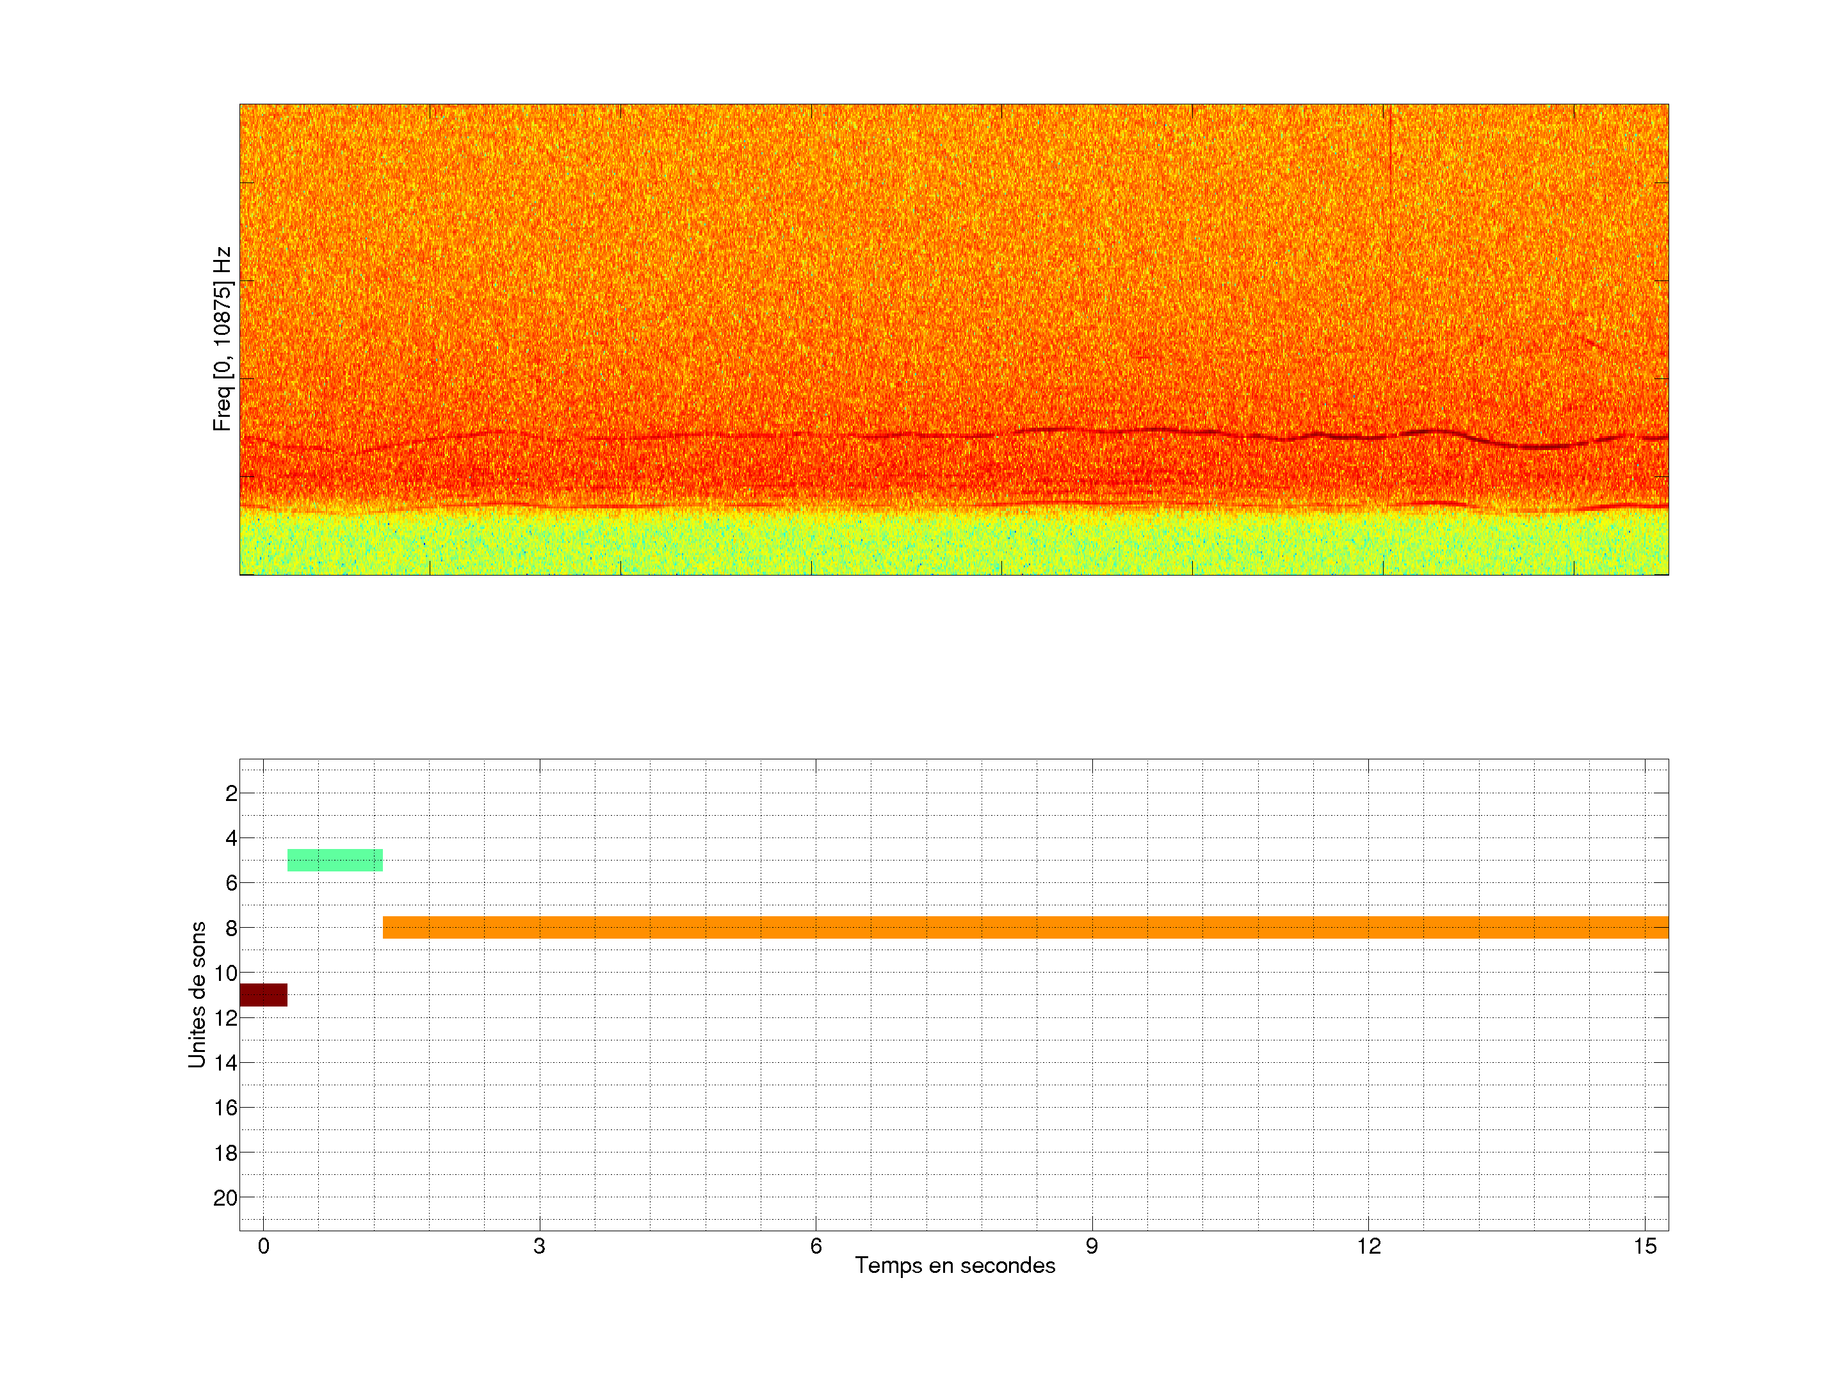Viewport: 1844px width, 1383px height.
Task: Click the y-axis tick label 14
Action: pos(226,1063)
